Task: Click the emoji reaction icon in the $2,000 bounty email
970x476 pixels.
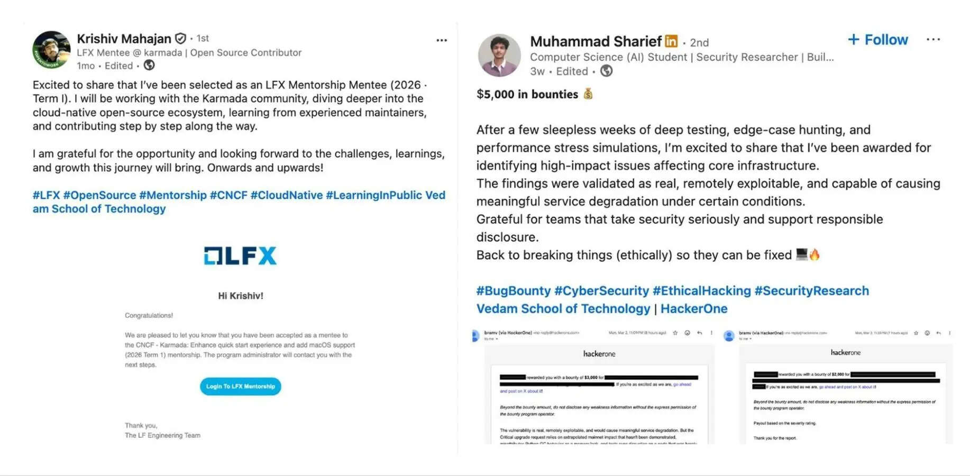Action: pyautogui.click(x=927, y=333)
